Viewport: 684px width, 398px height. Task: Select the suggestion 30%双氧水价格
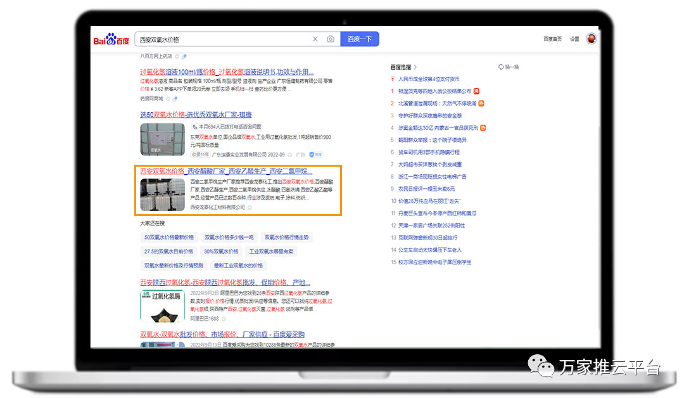tap(221, 252)
